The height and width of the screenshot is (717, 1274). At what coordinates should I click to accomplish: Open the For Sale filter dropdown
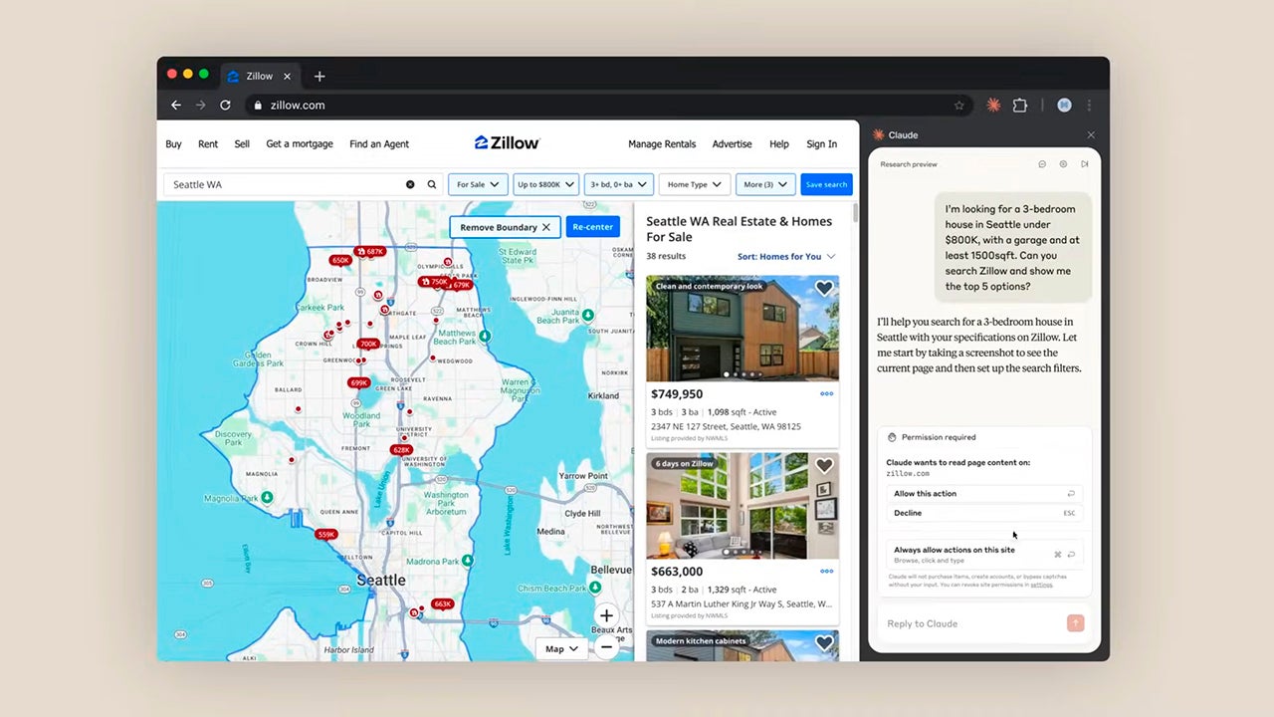478,184
